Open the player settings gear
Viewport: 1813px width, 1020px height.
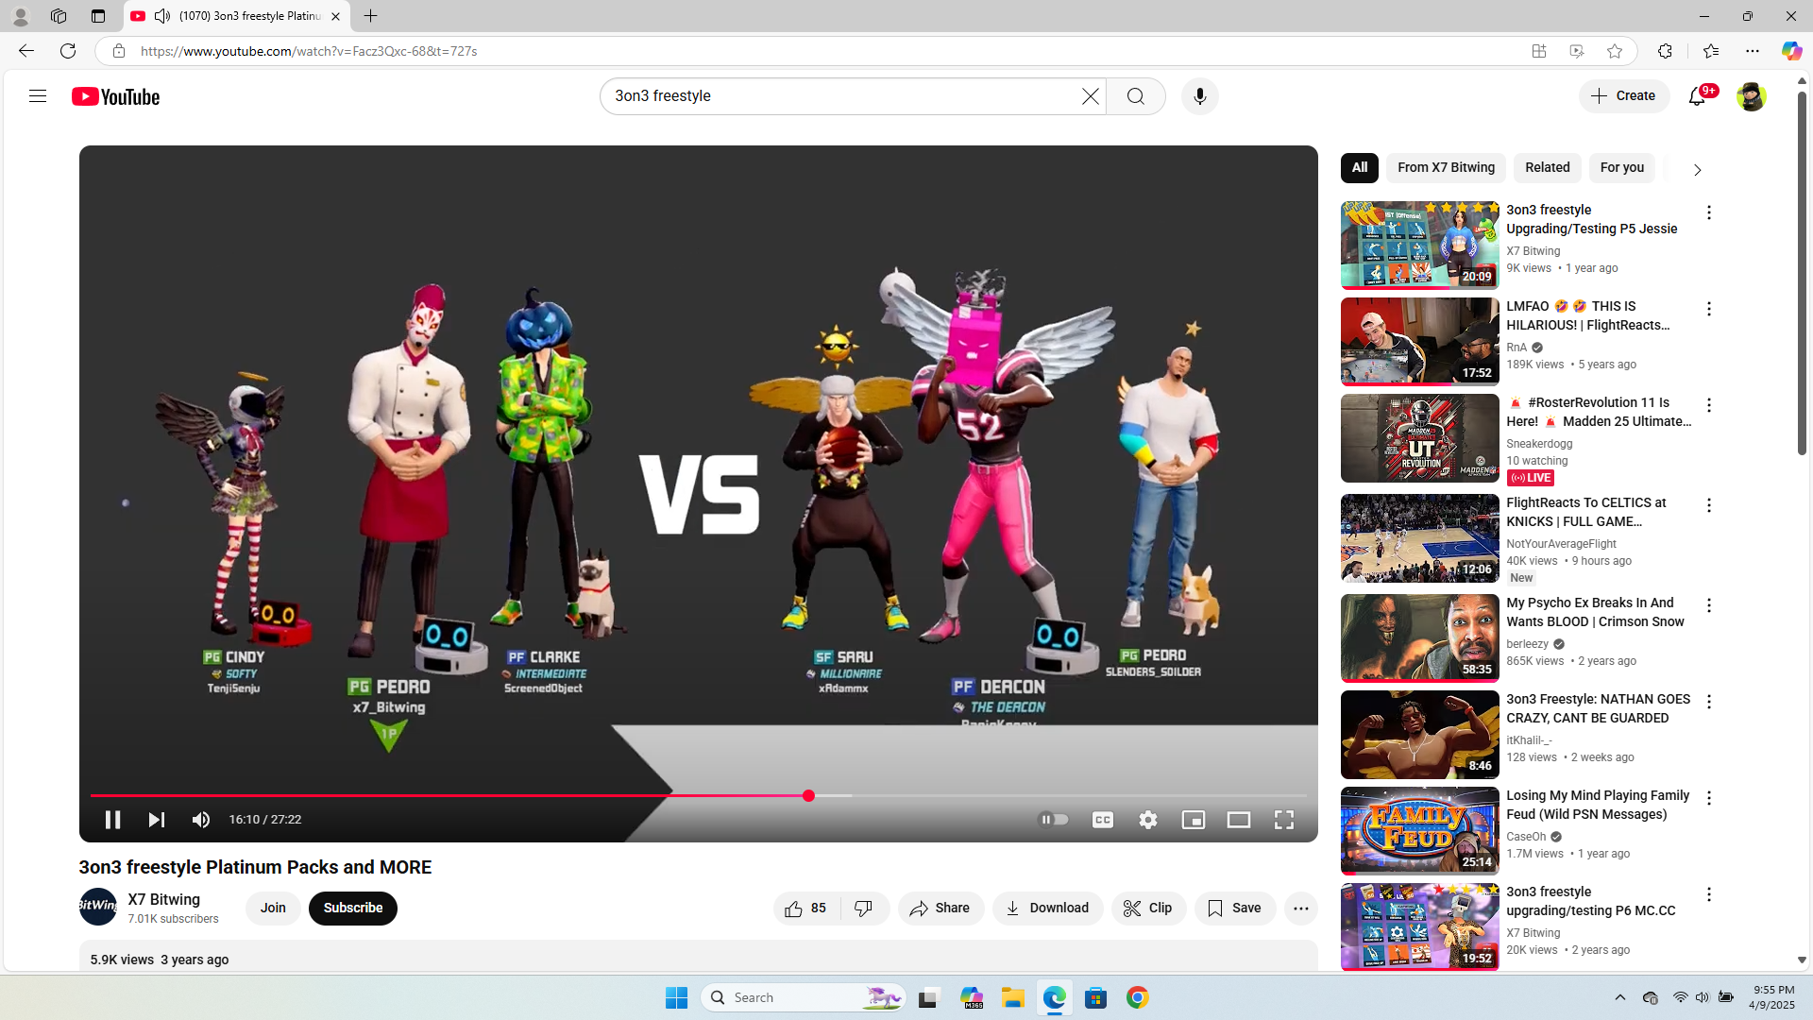[1147, 820]
